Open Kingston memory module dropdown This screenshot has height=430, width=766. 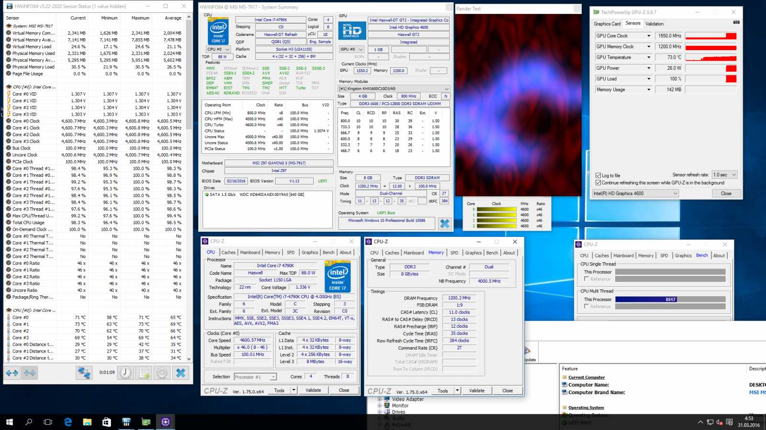394,88
